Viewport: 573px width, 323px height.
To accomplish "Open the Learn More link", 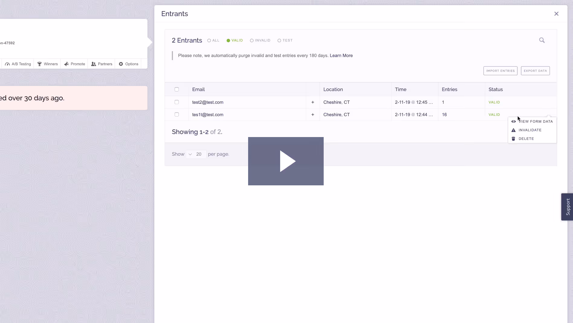I will (341, 56).
